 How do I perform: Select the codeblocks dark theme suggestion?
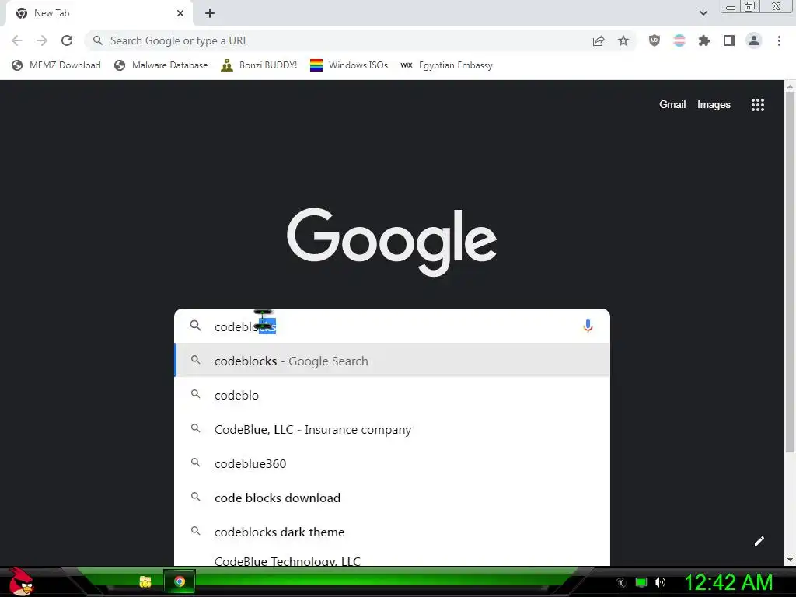pos(392,532)
